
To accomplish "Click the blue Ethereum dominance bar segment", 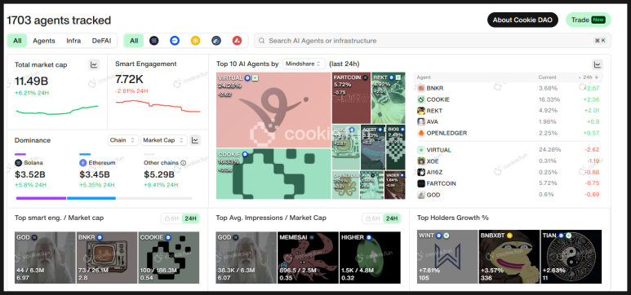I will click(x=91, y=198).
